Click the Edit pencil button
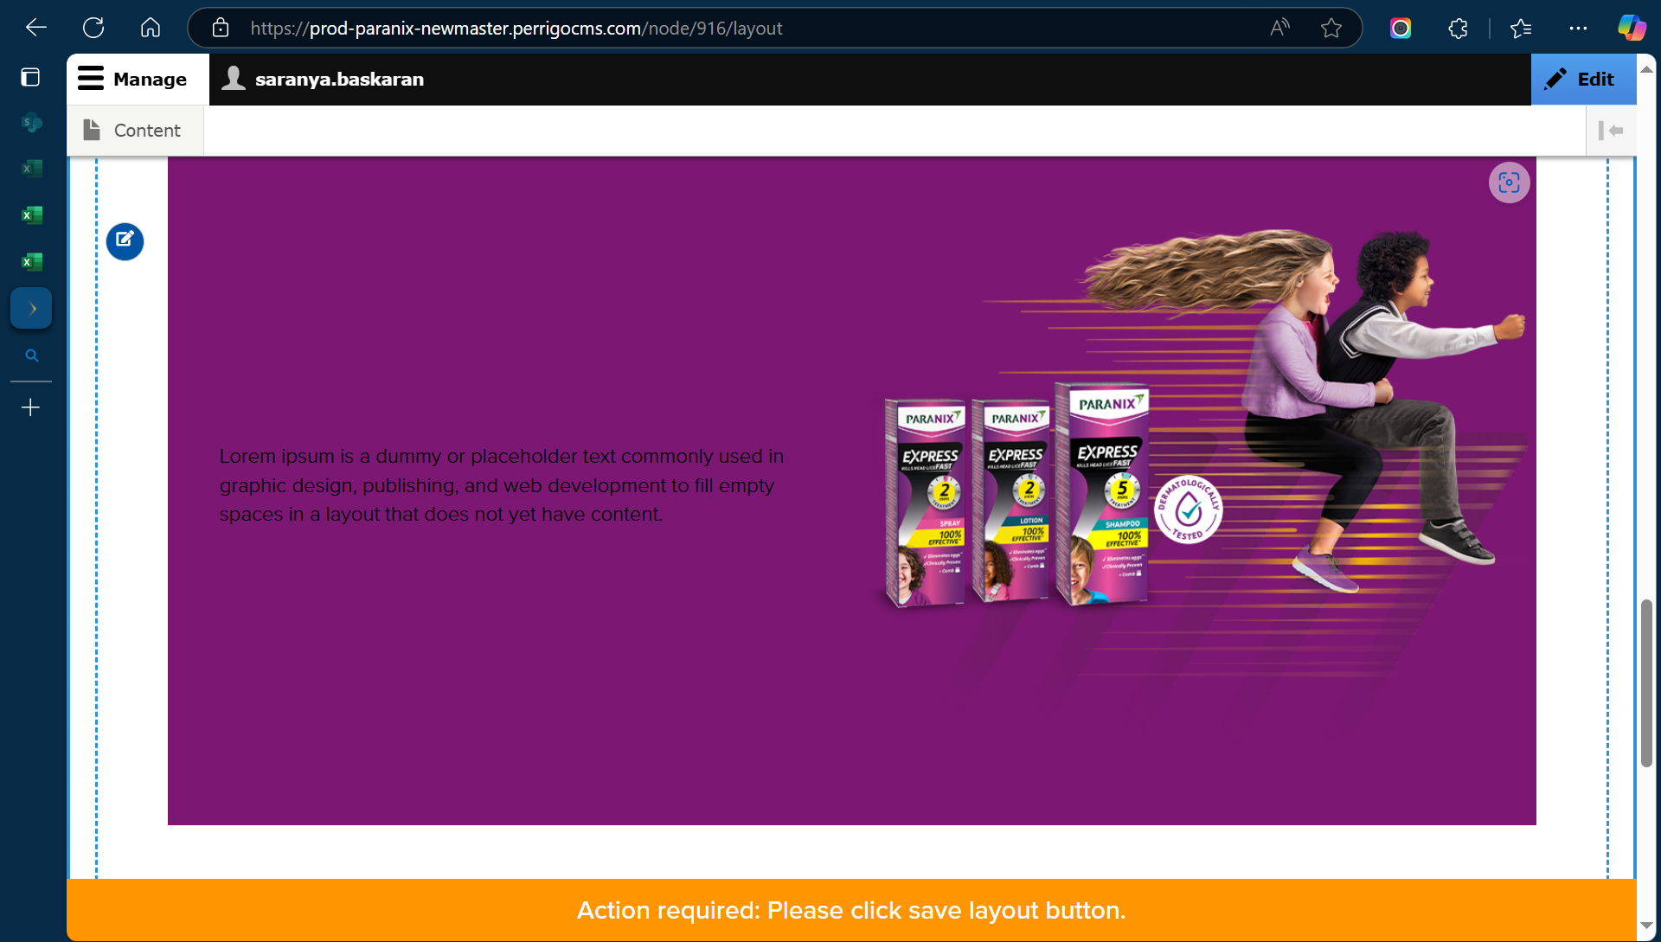This screenshot has height=942, width=1661. [x=1583, y=79]
